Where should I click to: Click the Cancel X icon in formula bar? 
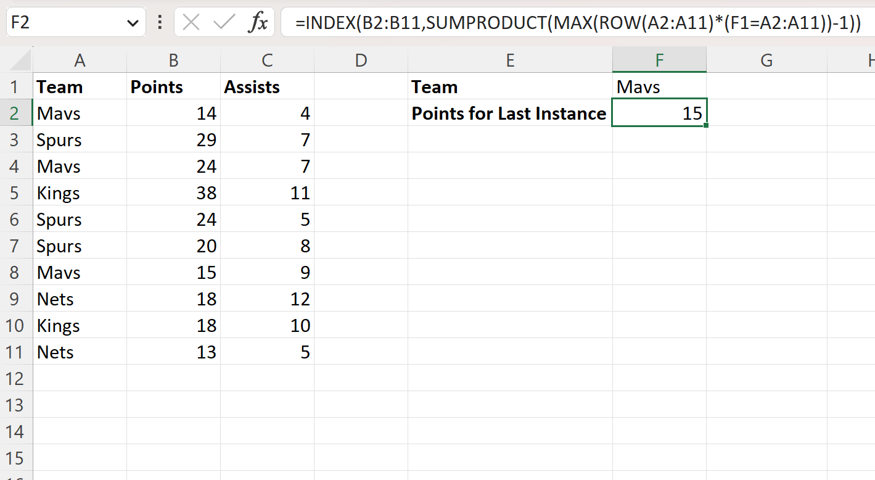191,23
